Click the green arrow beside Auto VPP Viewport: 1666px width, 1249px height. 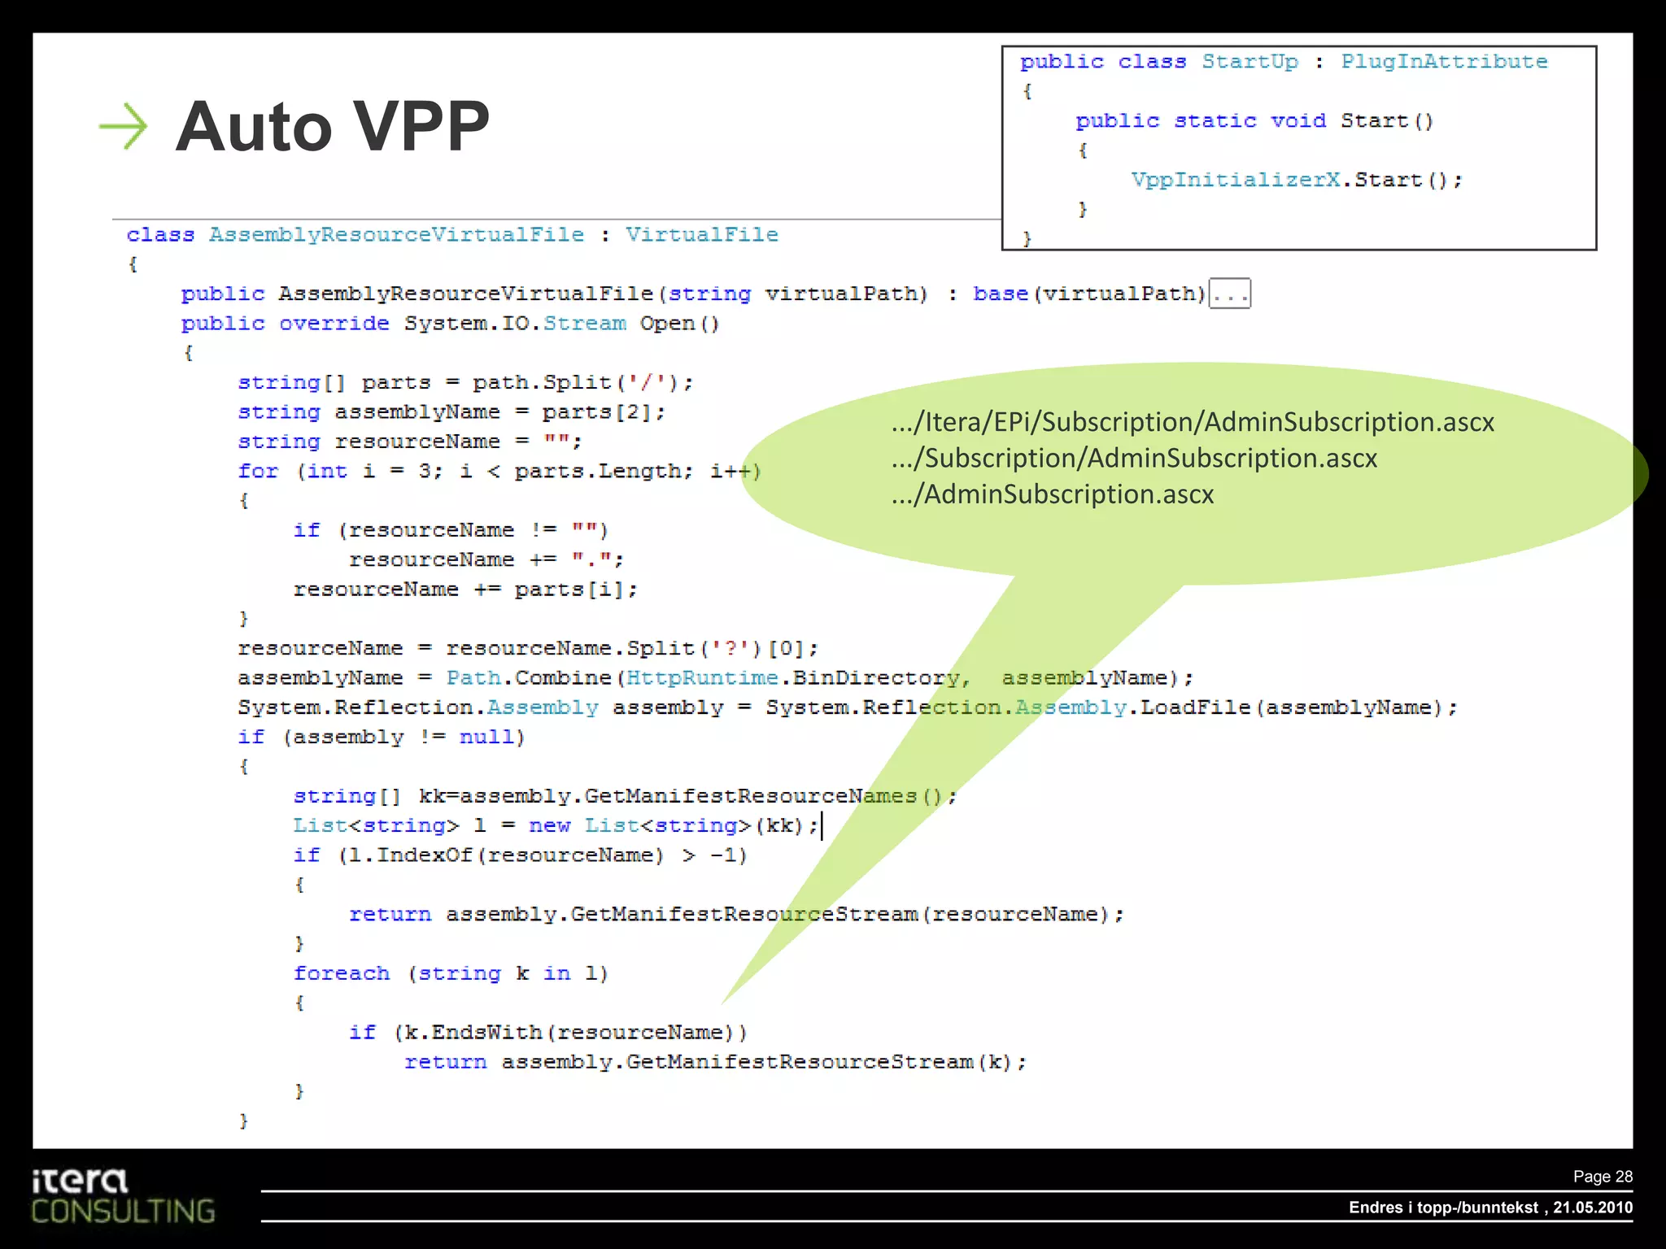point(123,126)
